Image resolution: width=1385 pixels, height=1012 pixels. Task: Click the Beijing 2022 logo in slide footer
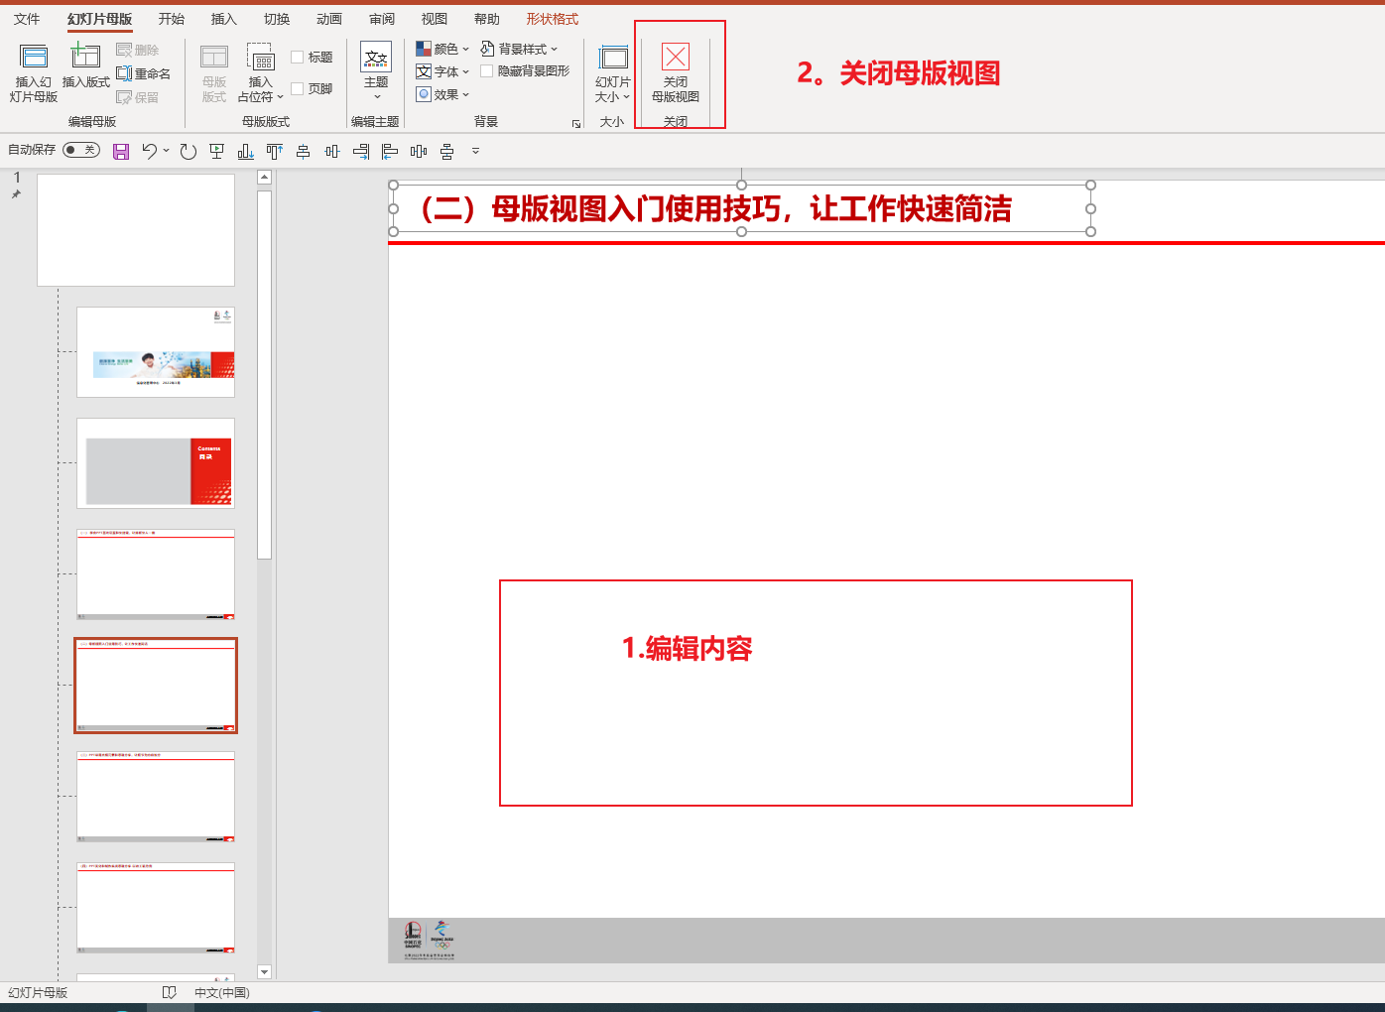pos(441,936)
